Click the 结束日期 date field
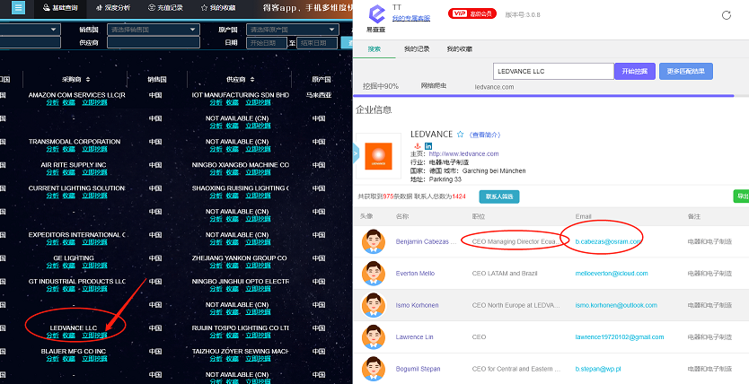749x384 pixels. (x=318, y=43)
